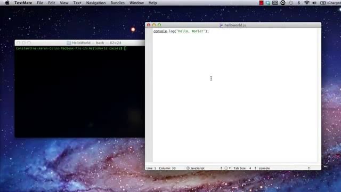
Task: Click the black circular menu bar icon
Action: (x=283, y=3)
